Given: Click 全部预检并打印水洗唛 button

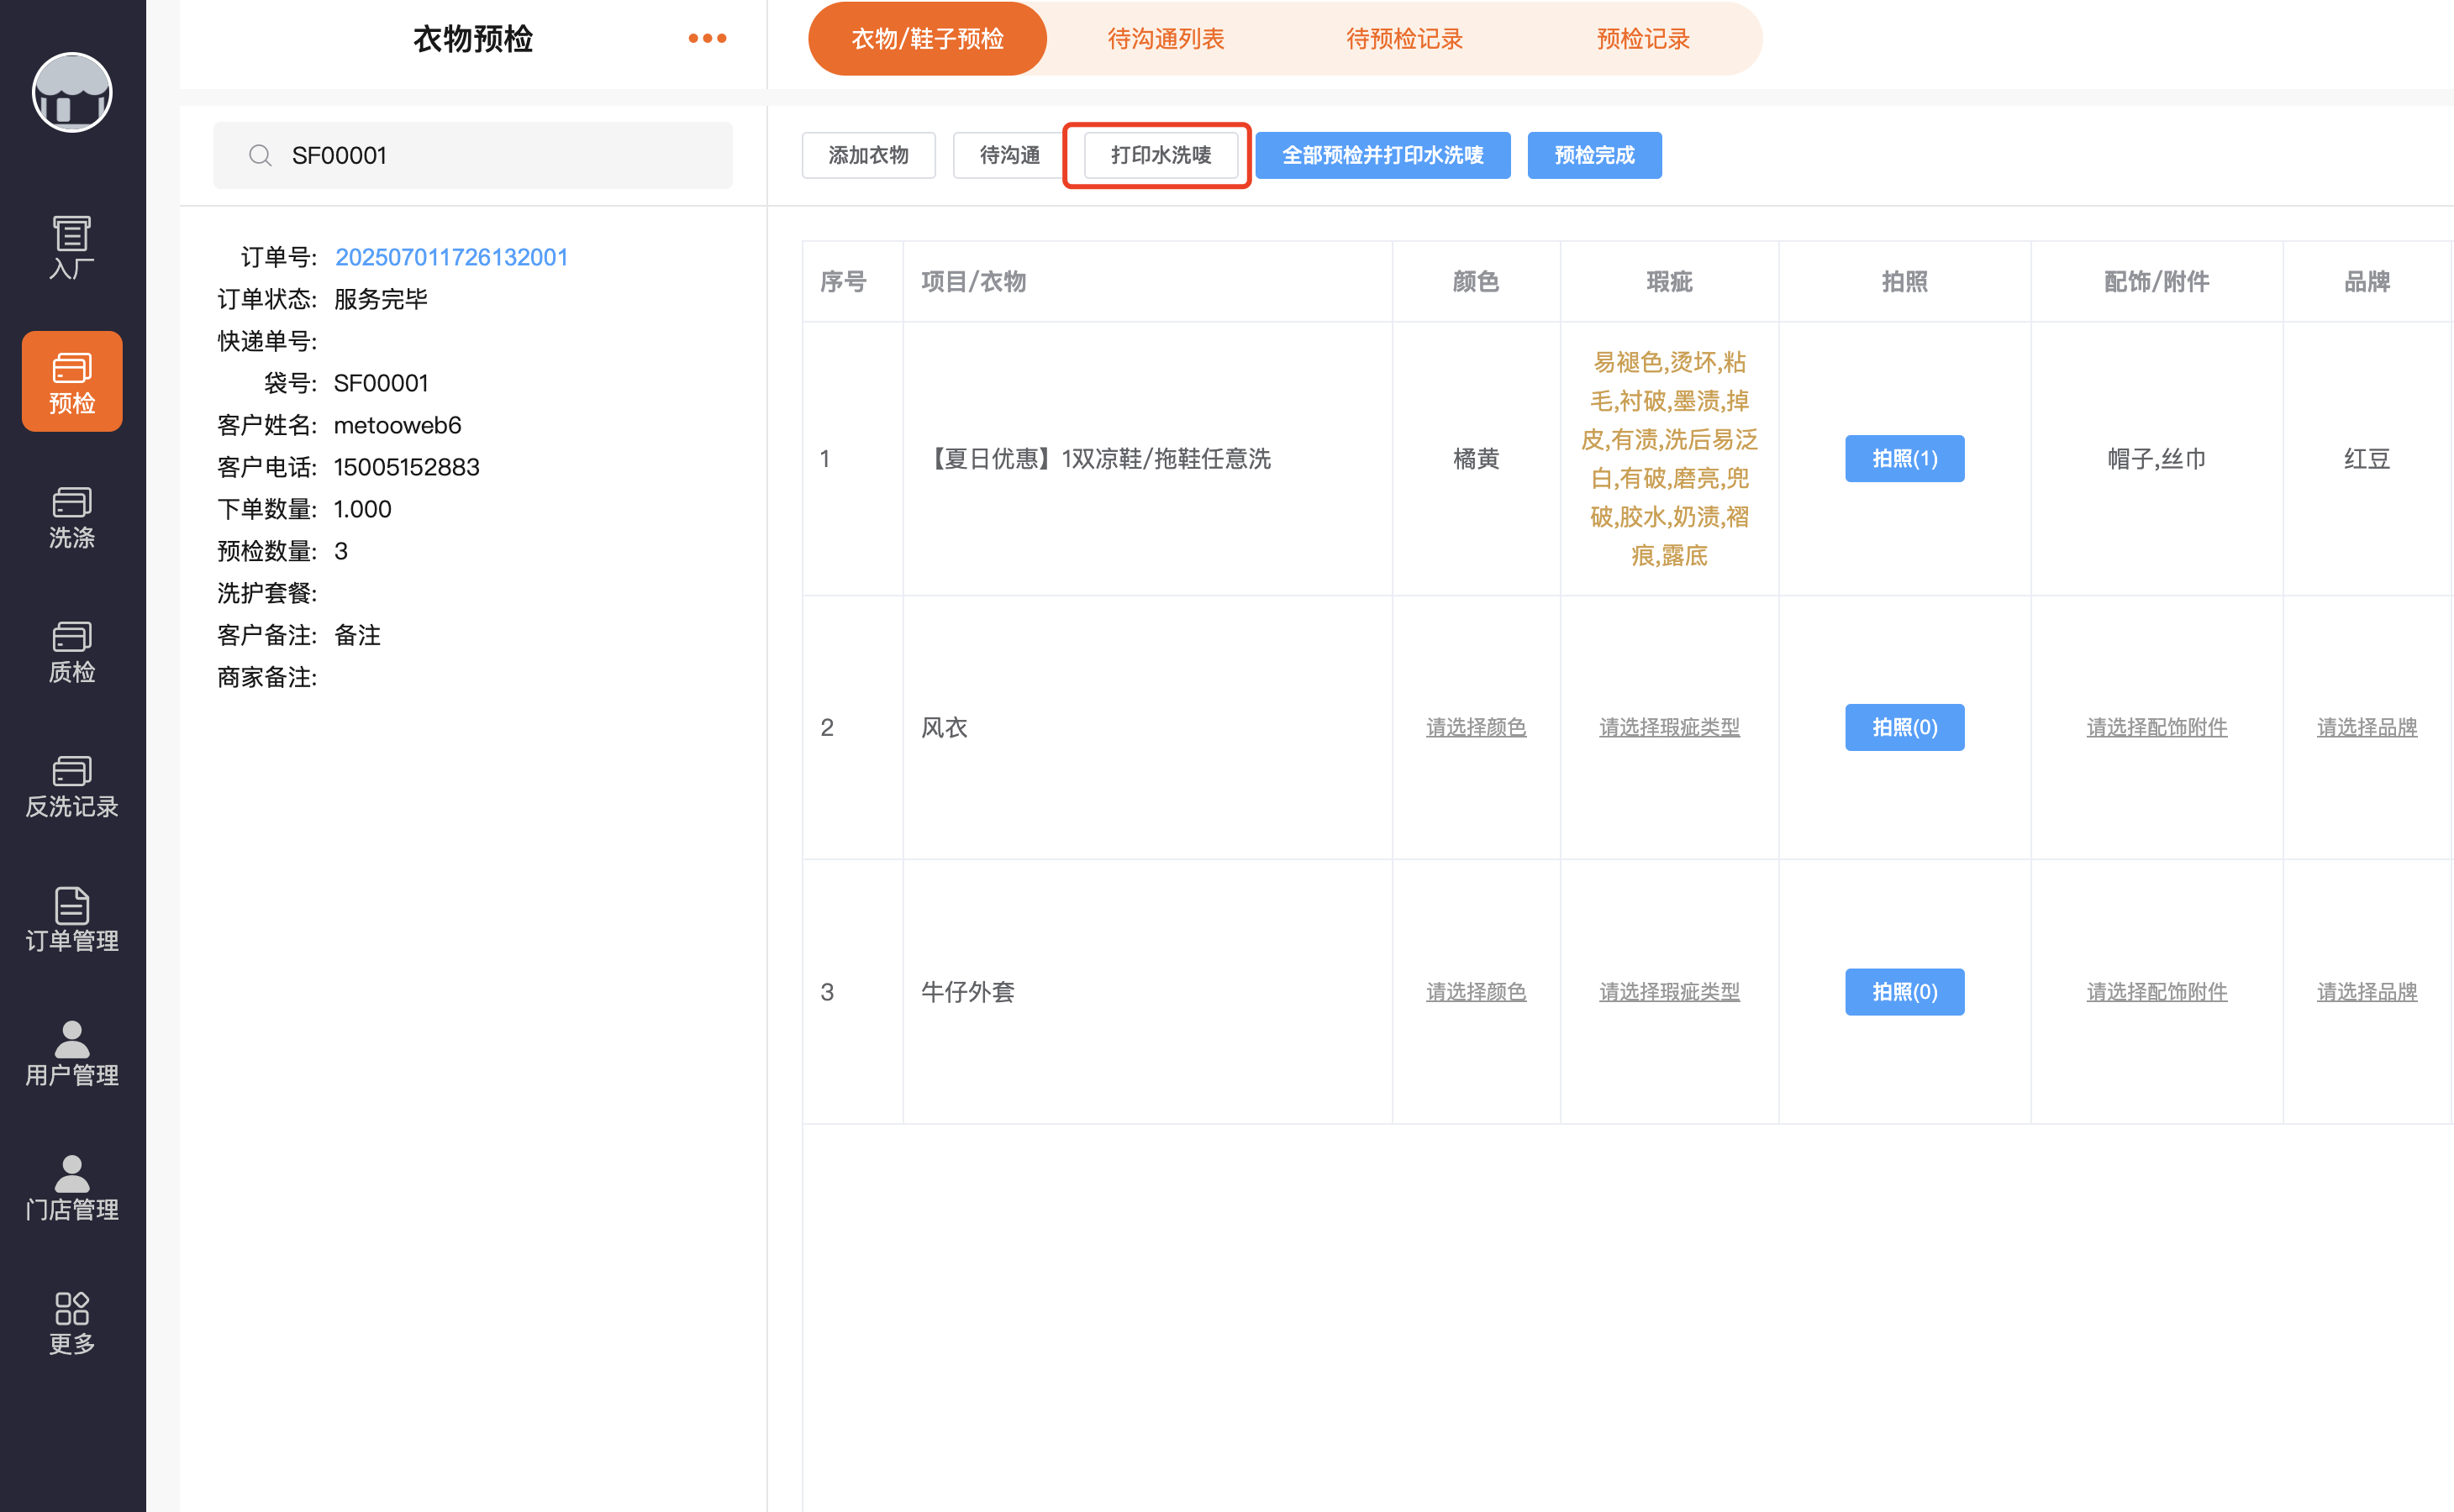Looking at the screenshot, I should (x=1382, y=155).
